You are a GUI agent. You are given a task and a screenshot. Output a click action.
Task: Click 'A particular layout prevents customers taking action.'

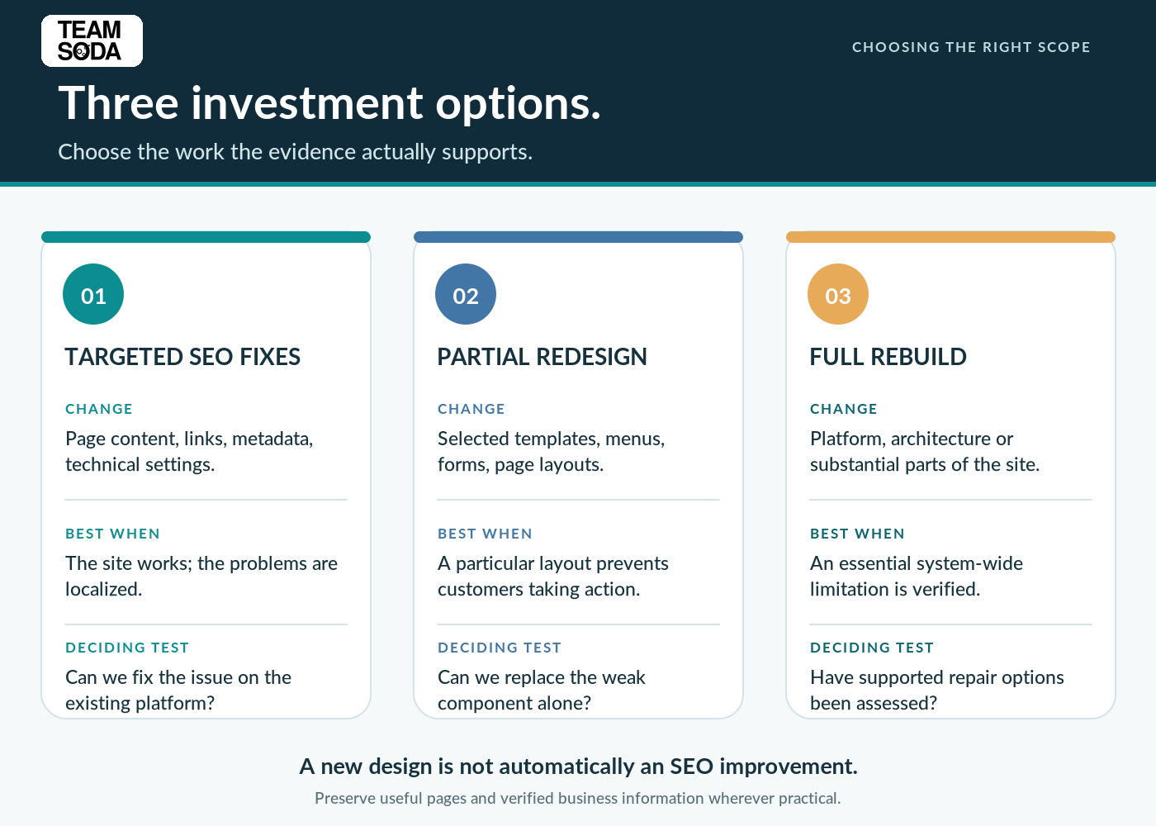(553, 576)
